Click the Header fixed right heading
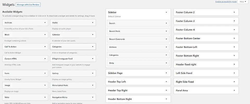Screen dimensions: 250x104 coord(186,64)
